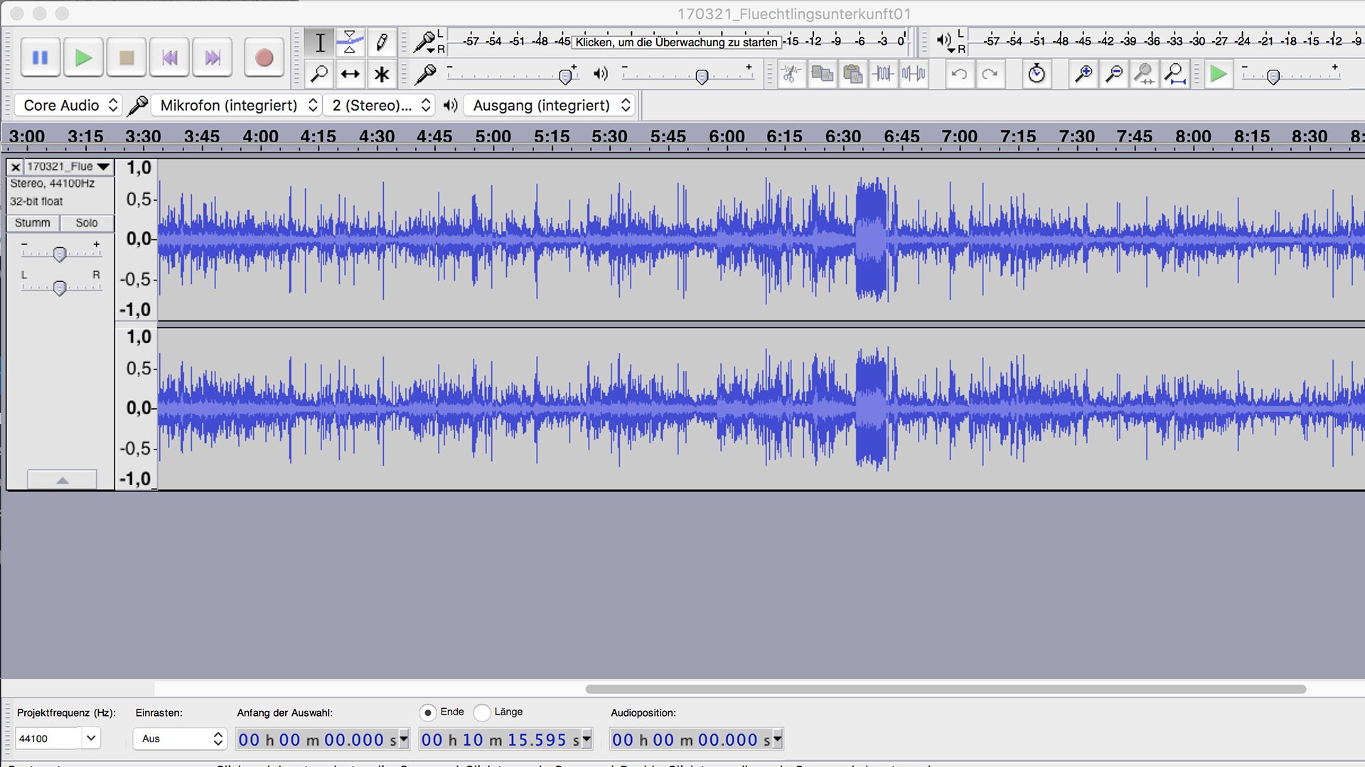Open Mikrofon (integriert) input device dropdown
The image size is (1365, 767).
pyautogui.click(x=237, y=105)
